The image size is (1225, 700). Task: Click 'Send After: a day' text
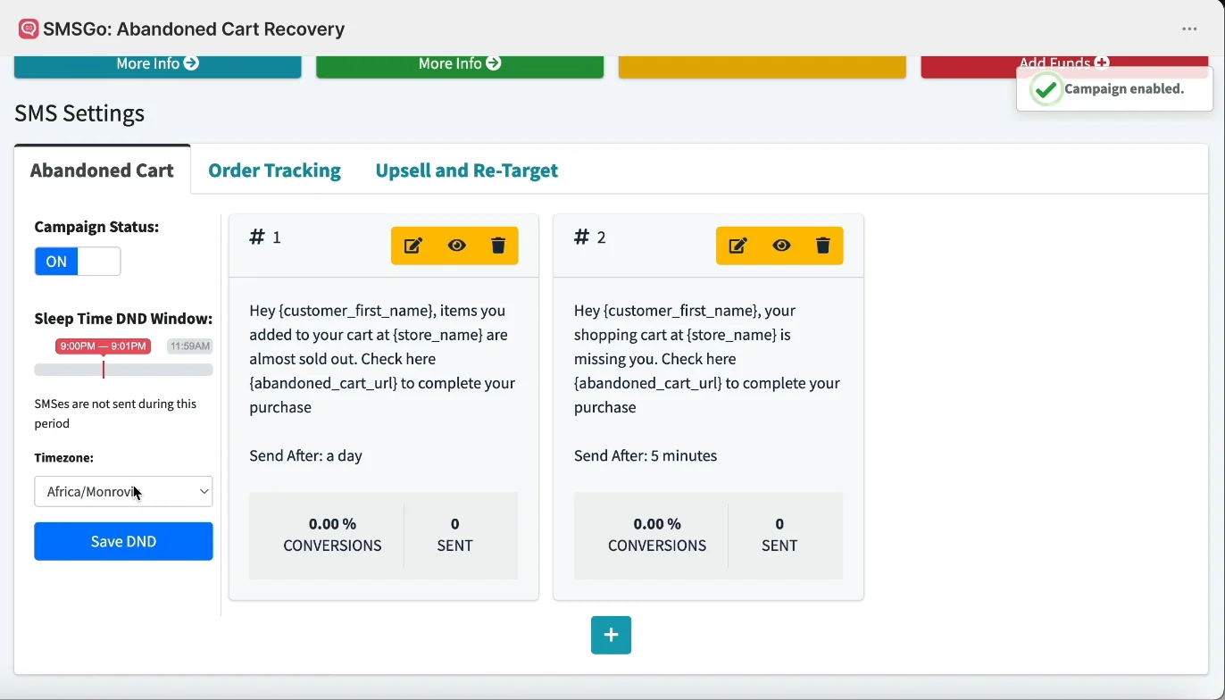(305, 455)
